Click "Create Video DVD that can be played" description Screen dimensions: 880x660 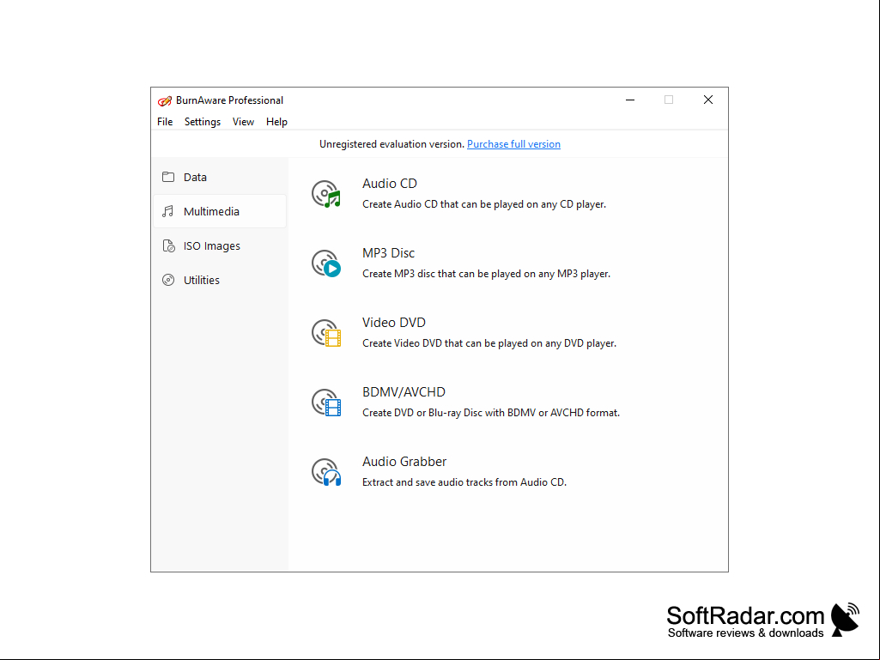coord(489,343)
